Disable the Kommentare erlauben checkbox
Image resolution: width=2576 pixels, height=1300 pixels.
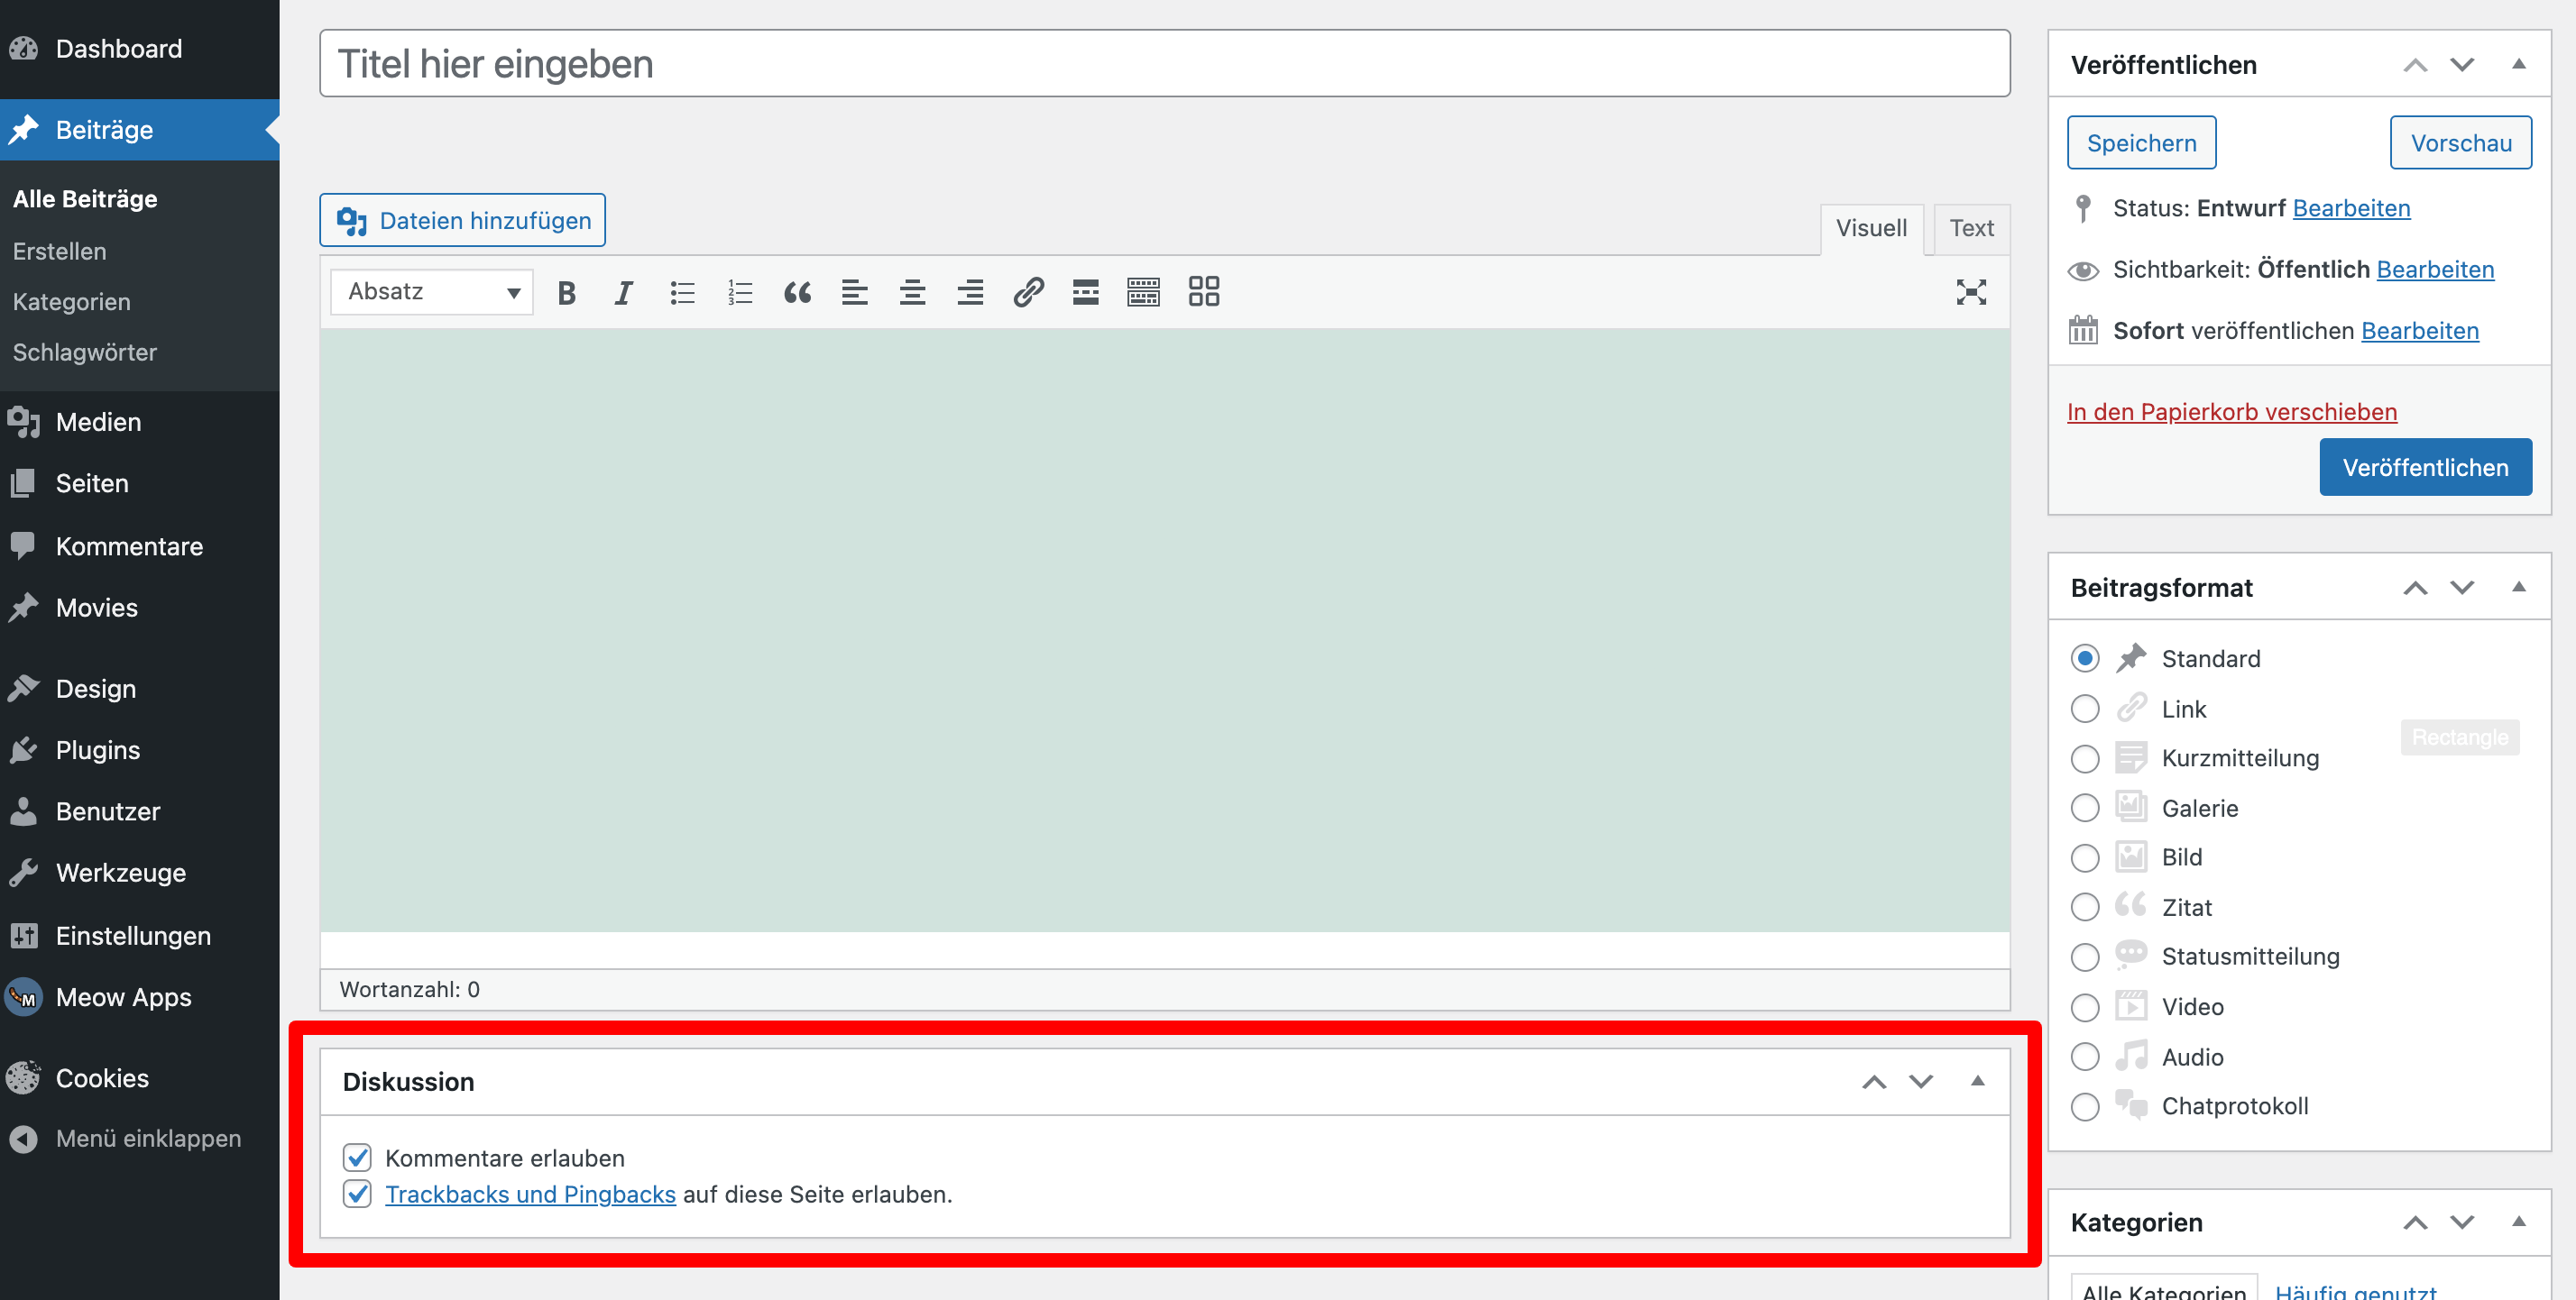pyautogui.click(x=357, y=1158)
